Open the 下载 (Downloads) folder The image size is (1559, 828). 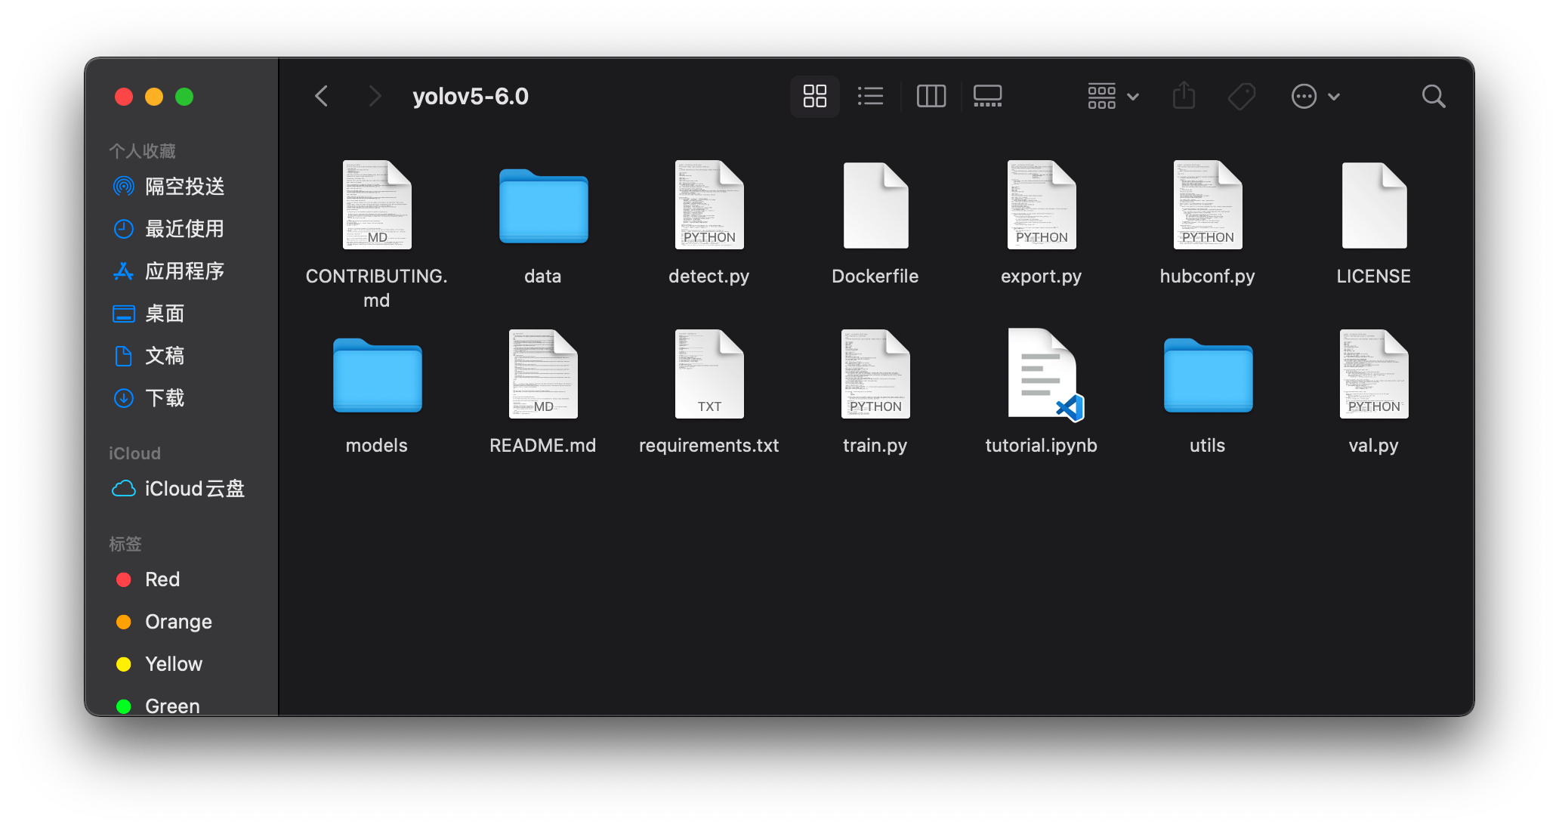pos(165,398)
